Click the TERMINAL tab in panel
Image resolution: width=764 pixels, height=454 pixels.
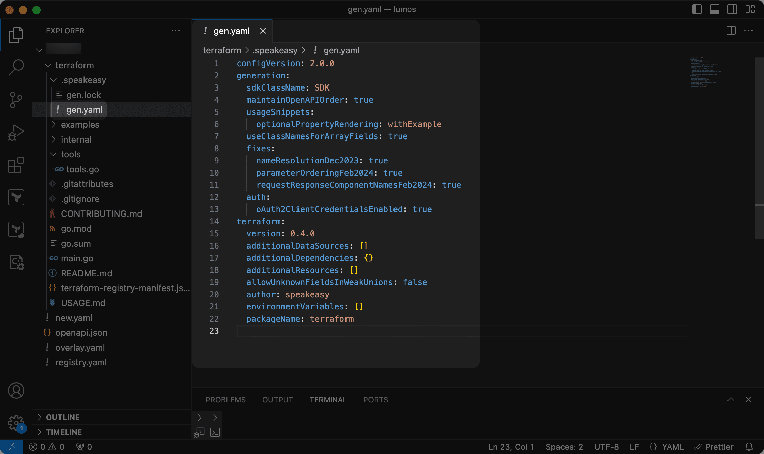(x=328, y=399)
